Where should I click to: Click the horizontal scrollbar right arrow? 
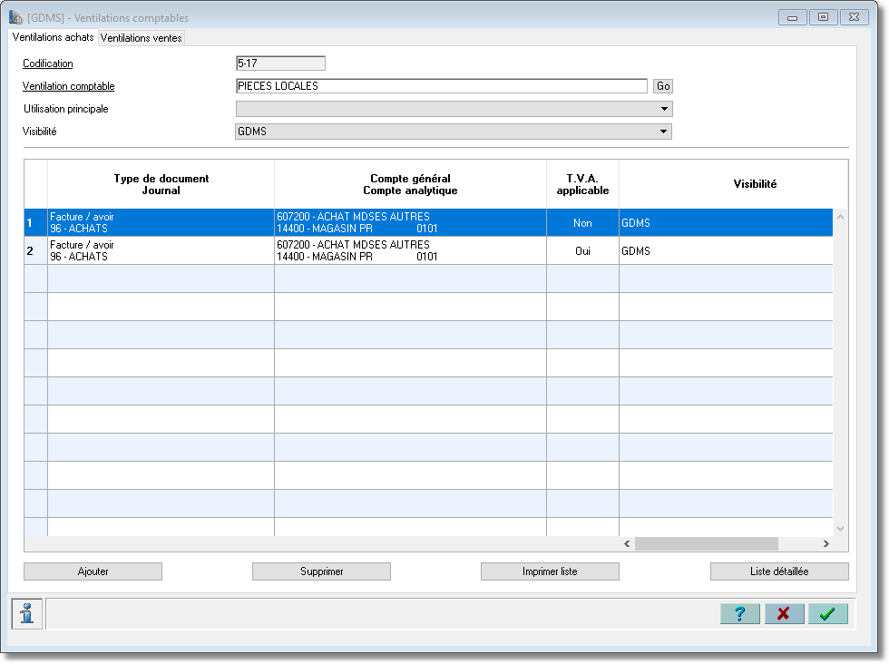826,543
